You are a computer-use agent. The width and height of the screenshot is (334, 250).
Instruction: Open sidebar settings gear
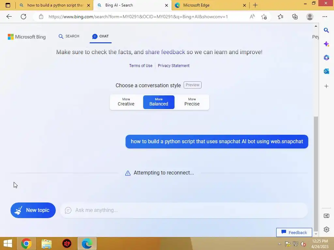click(x=326, y=229)
